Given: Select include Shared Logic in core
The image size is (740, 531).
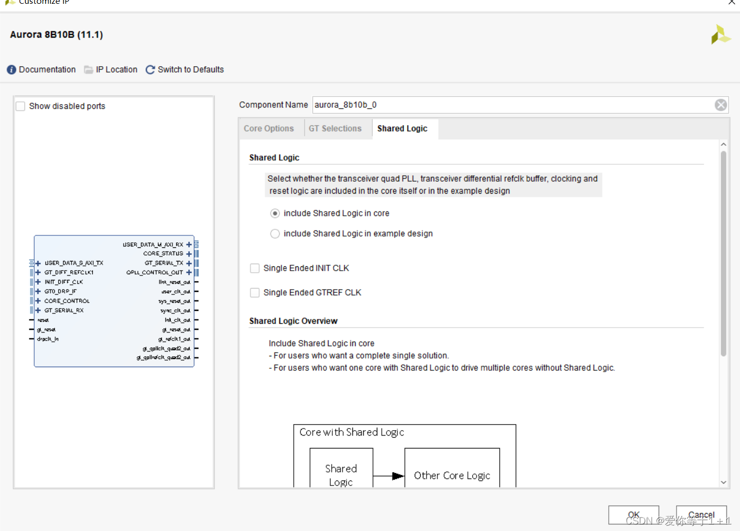Looking at the screenshot, I should [x=275, y=214].
